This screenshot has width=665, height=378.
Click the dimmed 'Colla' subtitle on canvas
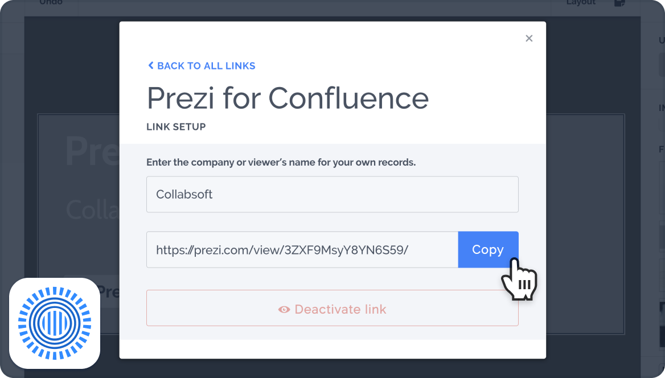93,209
